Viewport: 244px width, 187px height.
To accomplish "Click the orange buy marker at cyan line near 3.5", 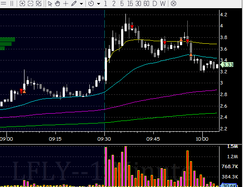I will 191,54.
